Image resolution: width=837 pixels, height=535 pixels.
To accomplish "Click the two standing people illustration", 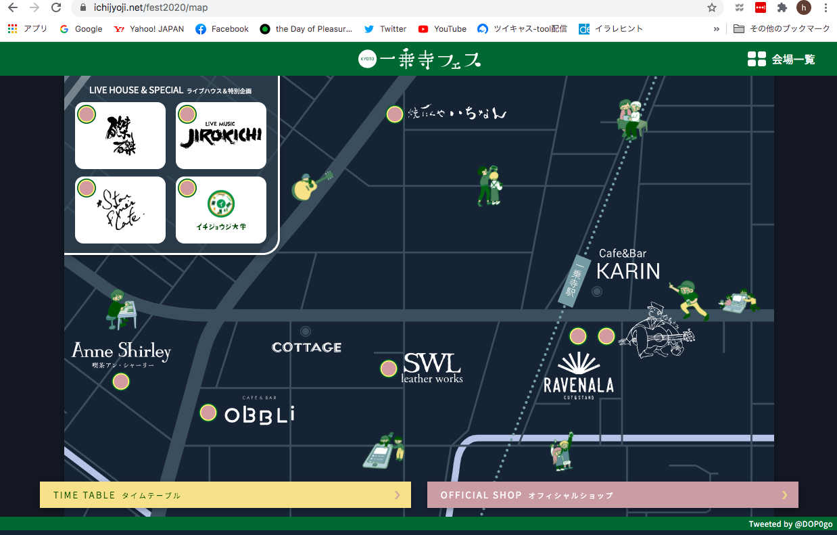I will tap(490, 185).
